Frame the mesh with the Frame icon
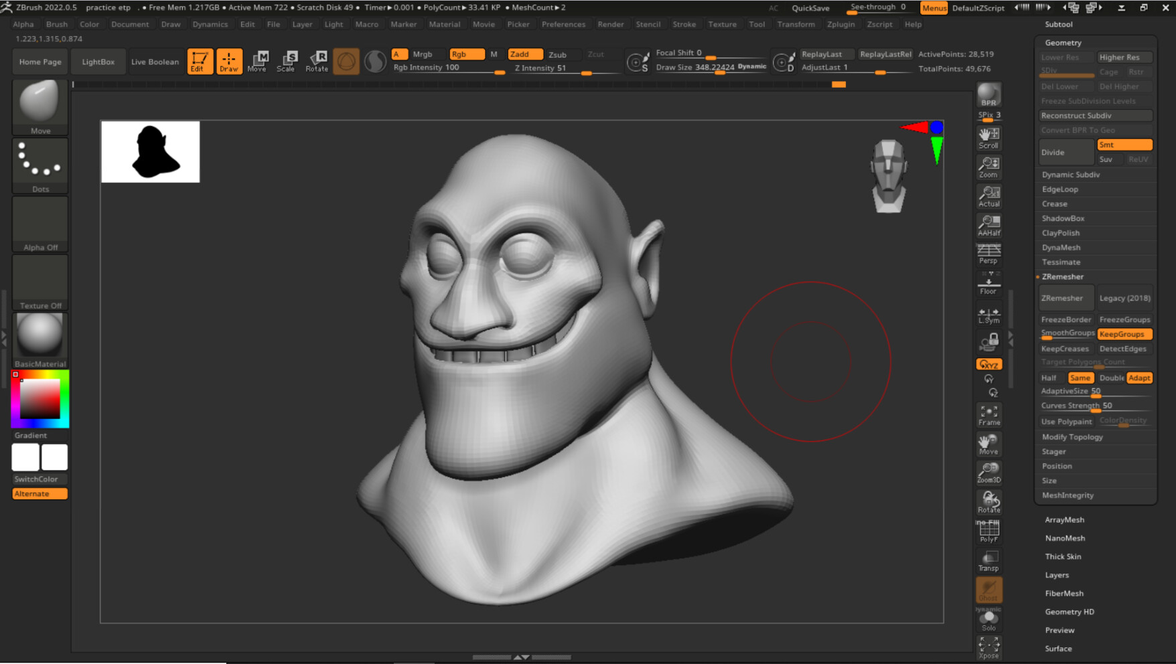Image resolution: width=1176 pixels, height=664 pixels. point(988,415)
